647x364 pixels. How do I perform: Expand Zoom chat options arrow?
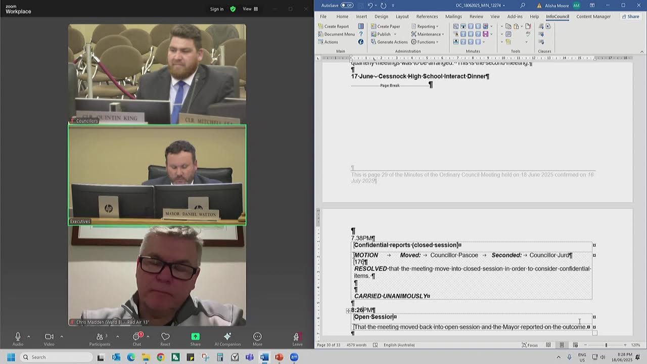coord(148,336)
